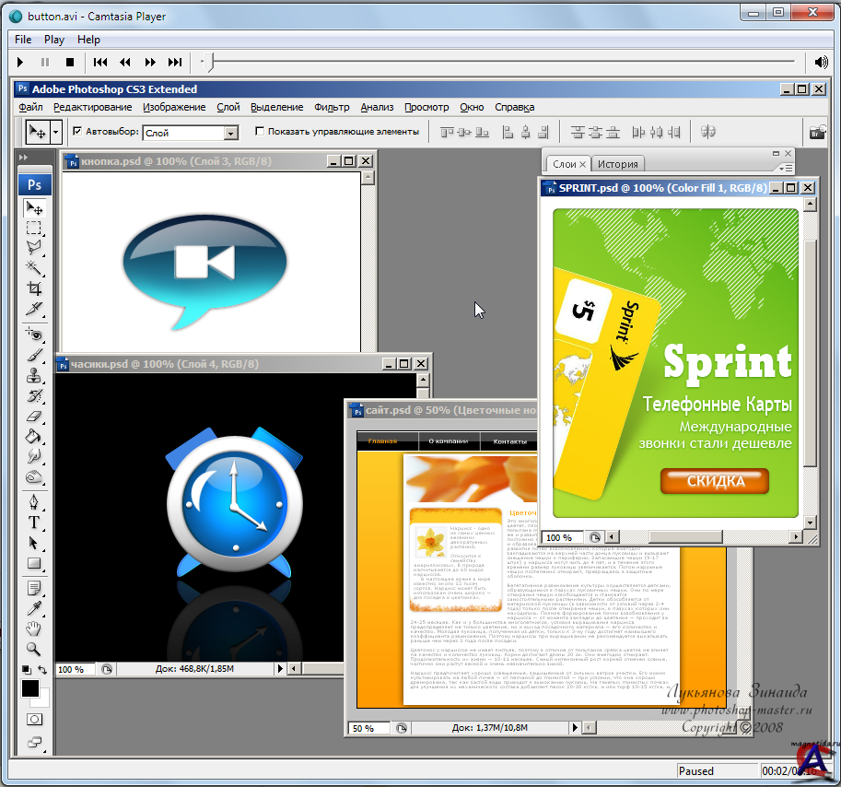Choose the Hand tool
Screen dimensions: 841x787
pos(34,628)
